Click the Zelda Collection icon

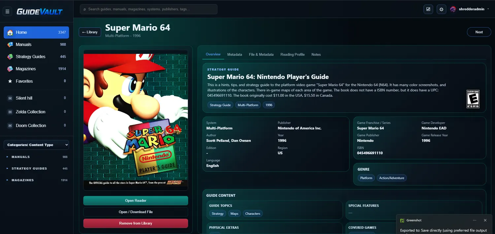pyautogui.click(x=10, y=112)
